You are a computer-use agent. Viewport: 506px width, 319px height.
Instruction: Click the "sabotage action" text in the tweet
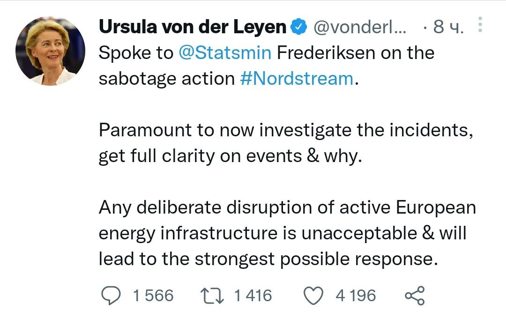pos(166,78)
